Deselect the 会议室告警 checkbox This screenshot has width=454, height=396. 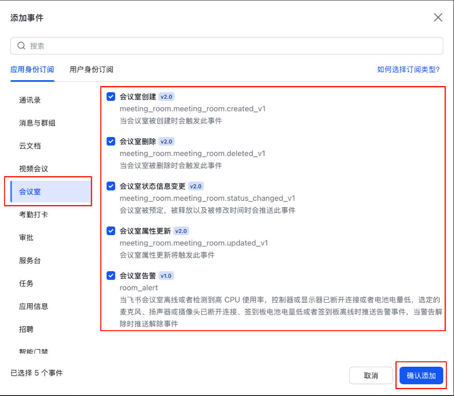[111, 275]
